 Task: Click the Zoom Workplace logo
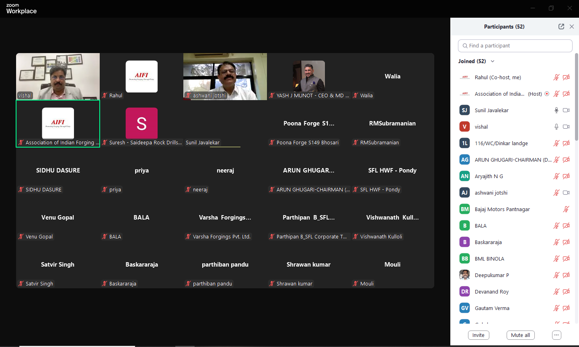coord(21,8)
